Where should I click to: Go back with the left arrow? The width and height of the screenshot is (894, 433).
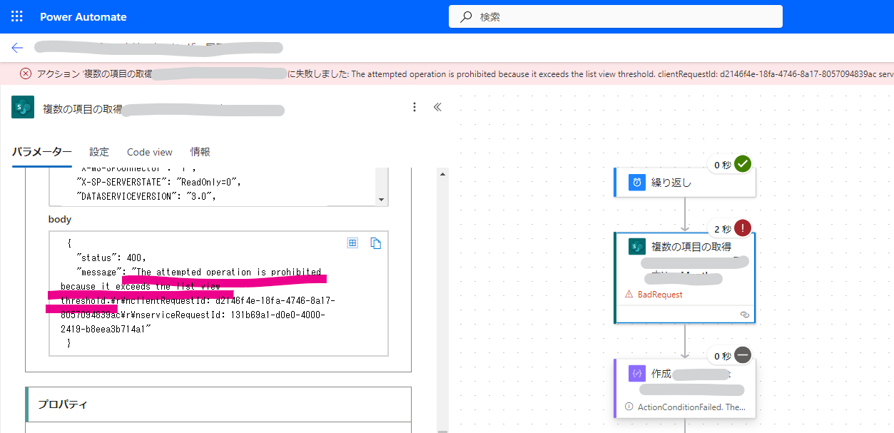point(17,48)
